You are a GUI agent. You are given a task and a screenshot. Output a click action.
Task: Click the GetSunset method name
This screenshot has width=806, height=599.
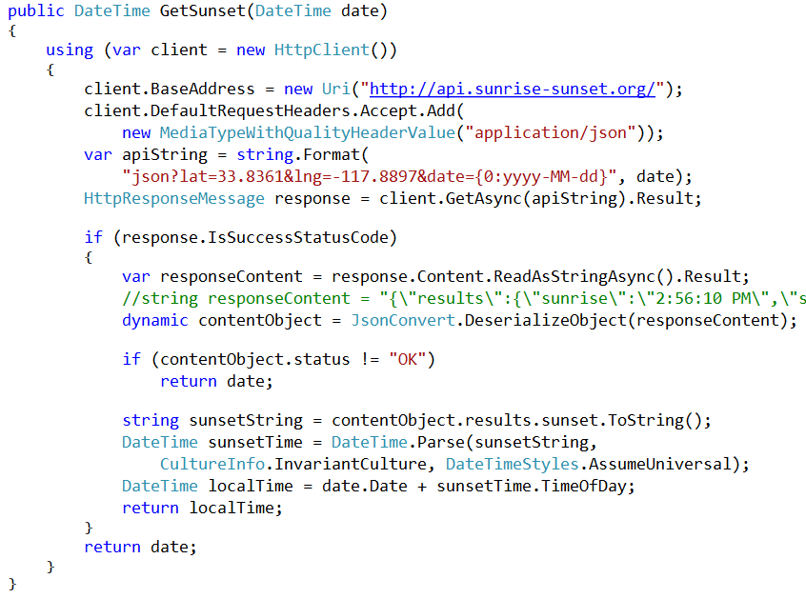pyautogui.click(x=203, y=10)
